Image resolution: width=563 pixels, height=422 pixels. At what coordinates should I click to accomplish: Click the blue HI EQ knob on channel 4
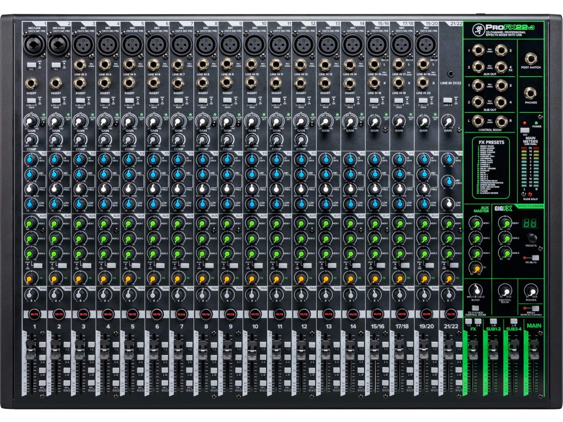(104, 159)
